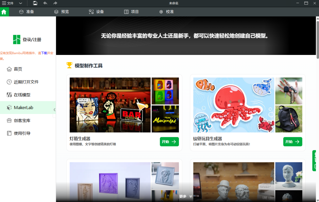Open 在线模型 in the sidebar

pos(28,95)
